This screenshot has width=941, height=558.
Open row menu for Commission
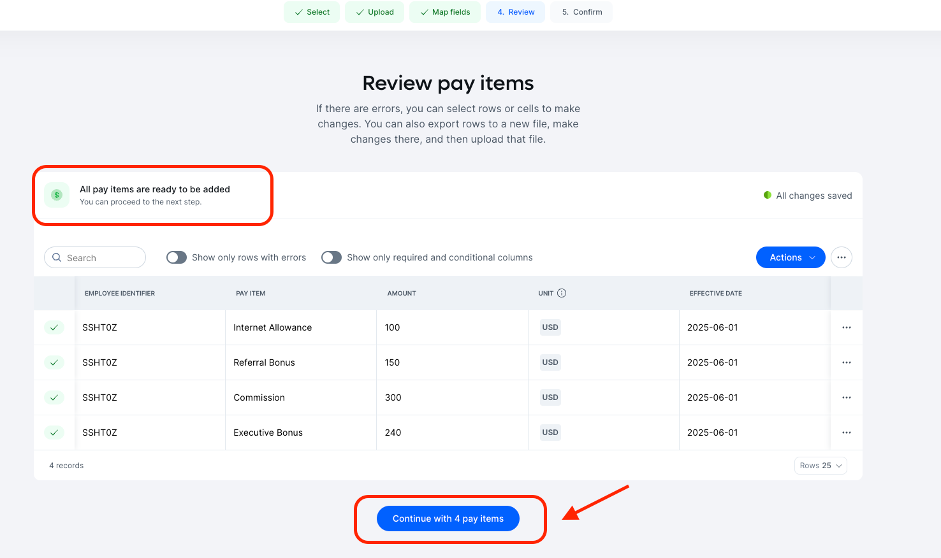[x=847, y=397]
